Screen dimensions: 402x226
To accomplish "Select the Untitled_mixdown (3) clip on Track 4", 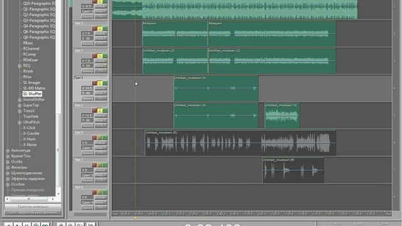I will pos(216,89).
